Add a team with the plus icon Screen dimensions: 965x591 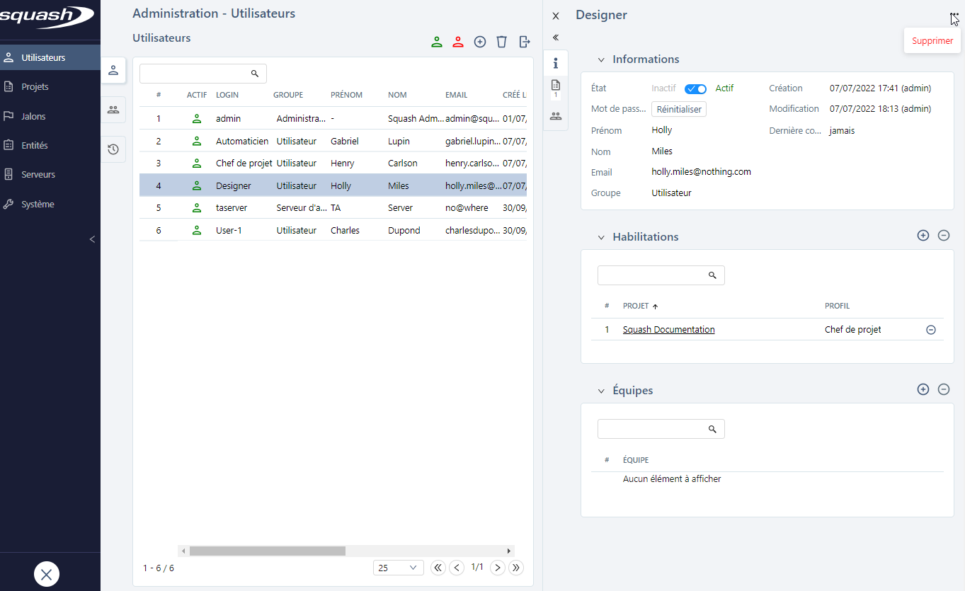pyautogui.click(x=923, y=389)
